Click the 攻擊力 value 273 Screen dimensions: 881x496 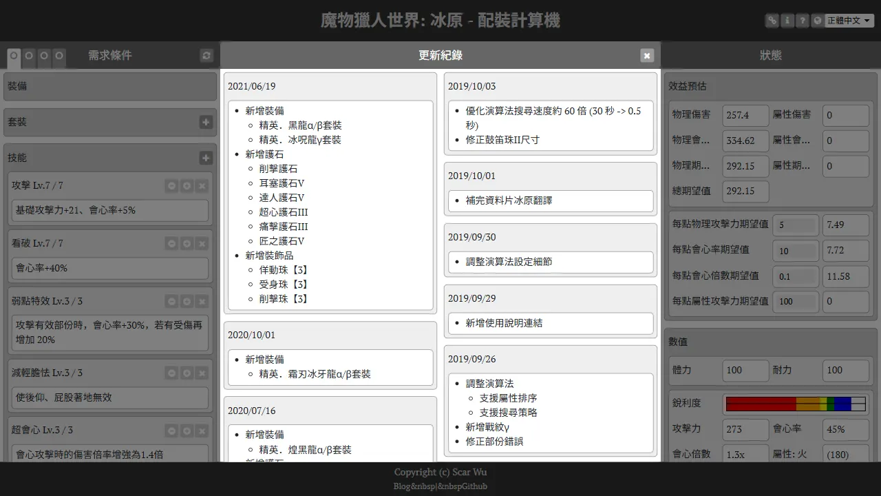pos(745,429)
